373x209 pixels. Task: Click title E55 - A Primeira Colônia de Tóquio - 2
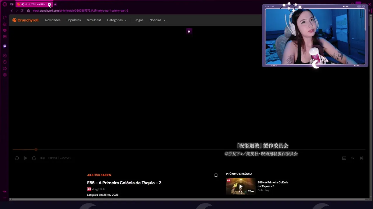[x=124, y=183]
